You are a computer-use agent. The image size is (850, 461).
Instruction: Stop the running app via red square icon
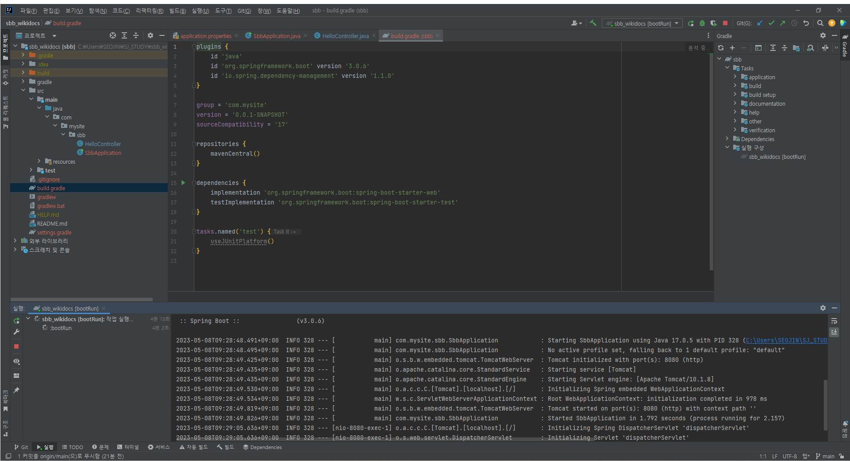pyautogui.click(x=725, y=23)
